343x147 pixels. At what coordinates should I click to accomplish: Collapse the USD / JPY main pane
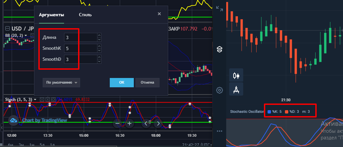(8, 29)
